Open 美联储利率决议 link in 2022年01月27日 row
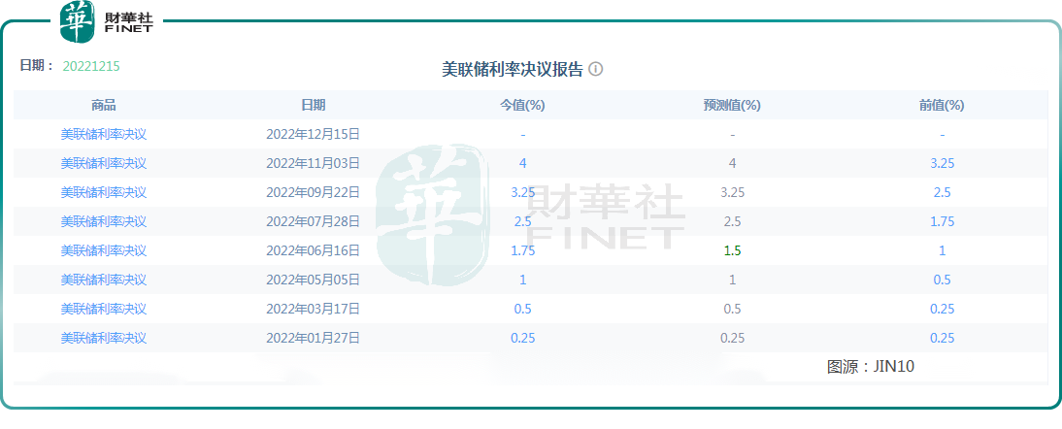 [x=104, y=338]
